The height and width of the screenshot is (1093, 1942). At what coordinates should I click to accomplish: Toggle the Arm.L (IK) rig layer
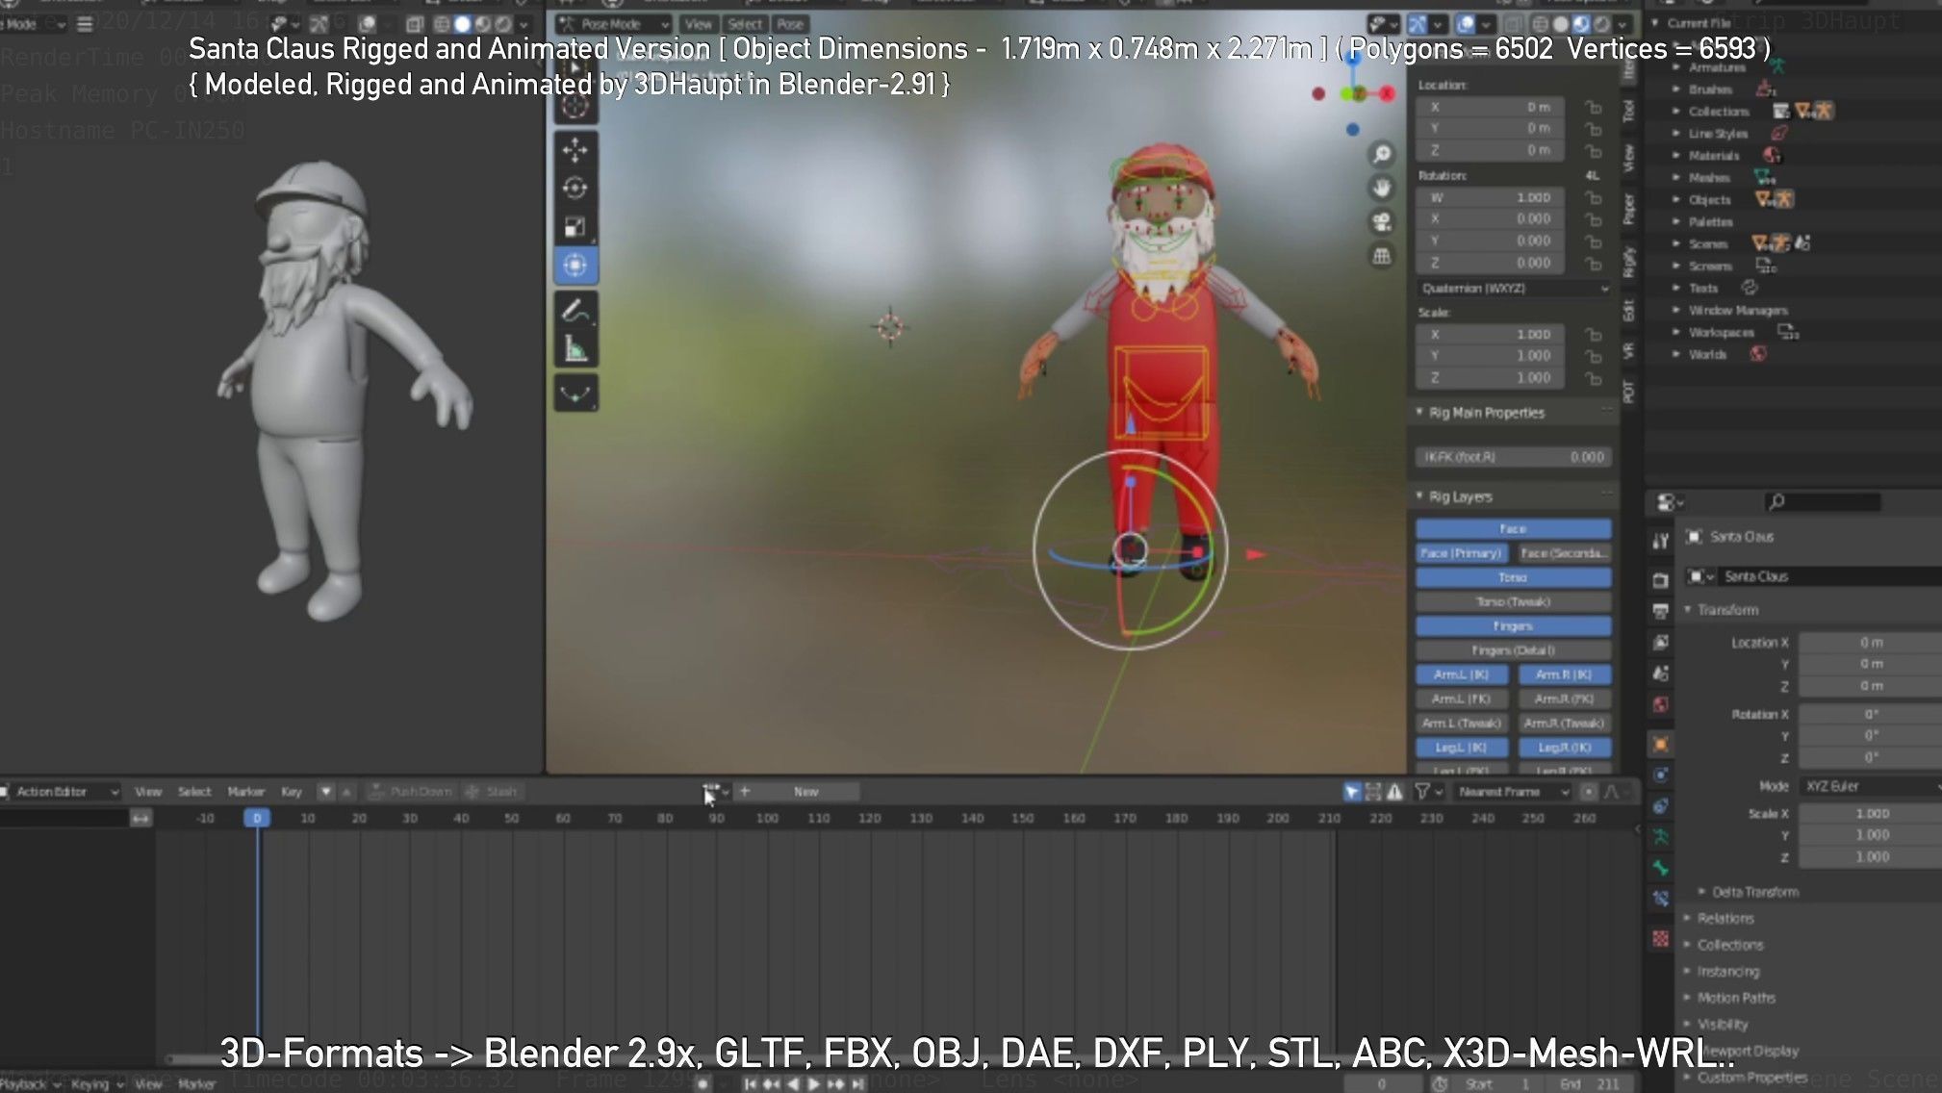tap(1461, 674)
